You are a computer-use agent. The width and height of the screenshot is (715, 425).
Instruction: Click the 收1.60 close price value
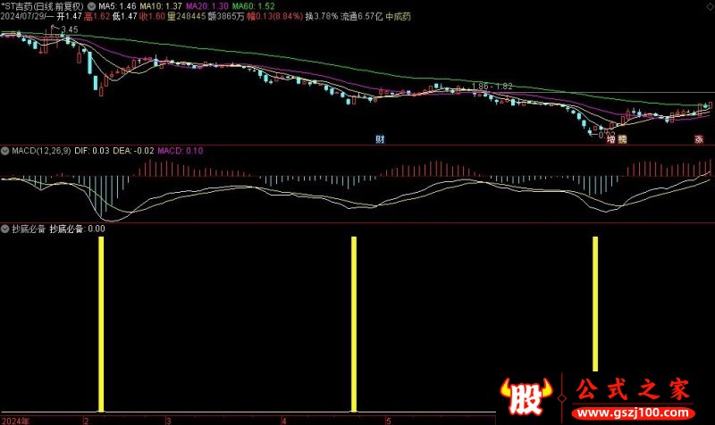tap(152, 16)
